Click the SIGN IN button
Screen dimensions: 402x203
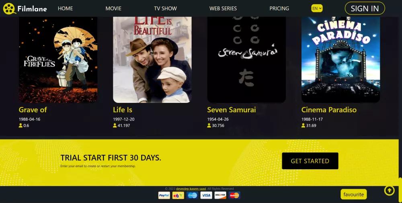point(365,8)
